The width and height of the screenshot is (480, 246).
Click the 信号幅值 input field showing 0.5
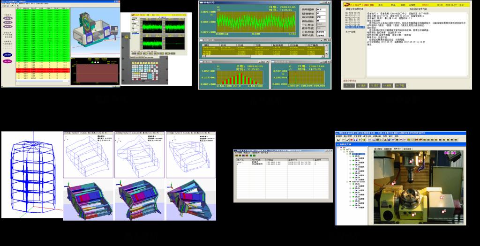321,10
